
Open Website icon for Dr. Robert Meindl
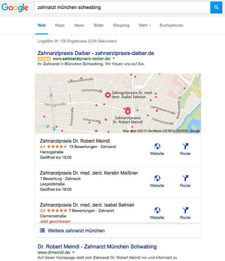157,149
